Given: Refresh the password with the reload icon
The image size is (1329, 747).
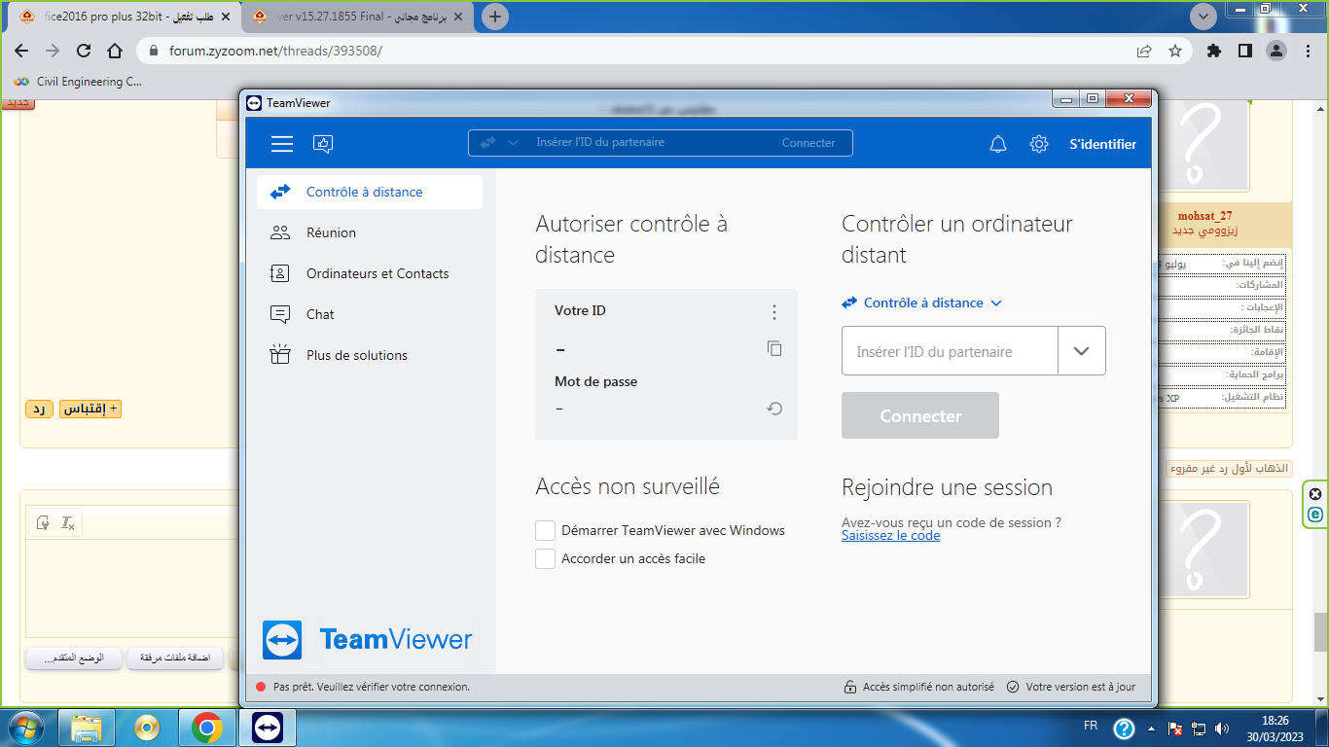Looking at the screenshot, I should tap(774, 409).
